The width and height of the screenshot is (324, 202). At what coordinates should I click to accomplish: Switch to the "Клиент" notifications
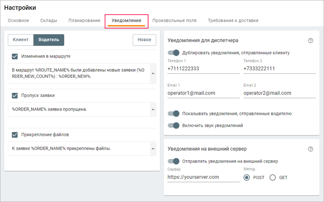(21, 40)
